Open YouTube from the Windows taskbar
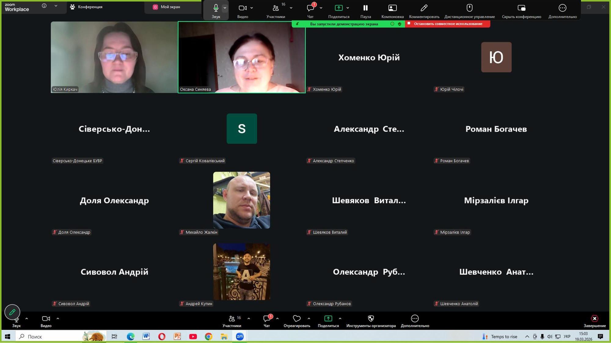Screen dimensions: 611x343 pyautogui.click(x=193, y=337)
